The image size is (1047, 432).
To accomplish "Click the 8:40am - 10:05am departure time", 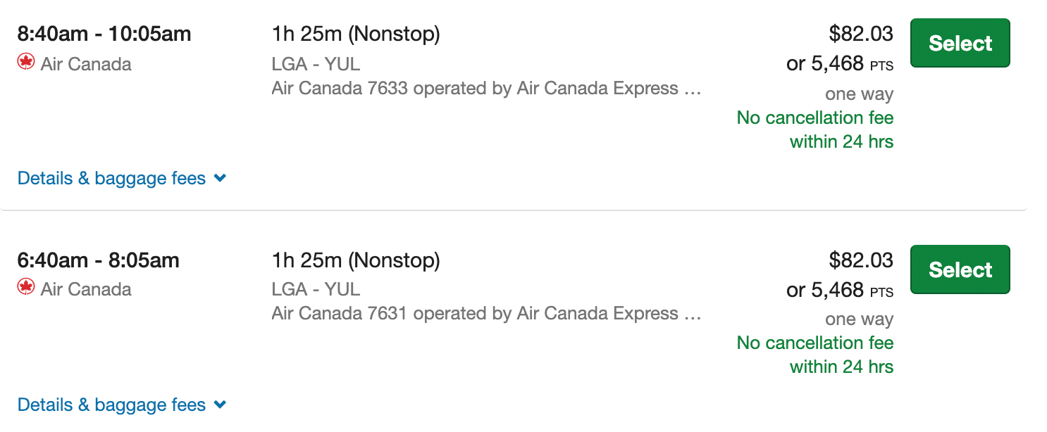I will [104, 34].
